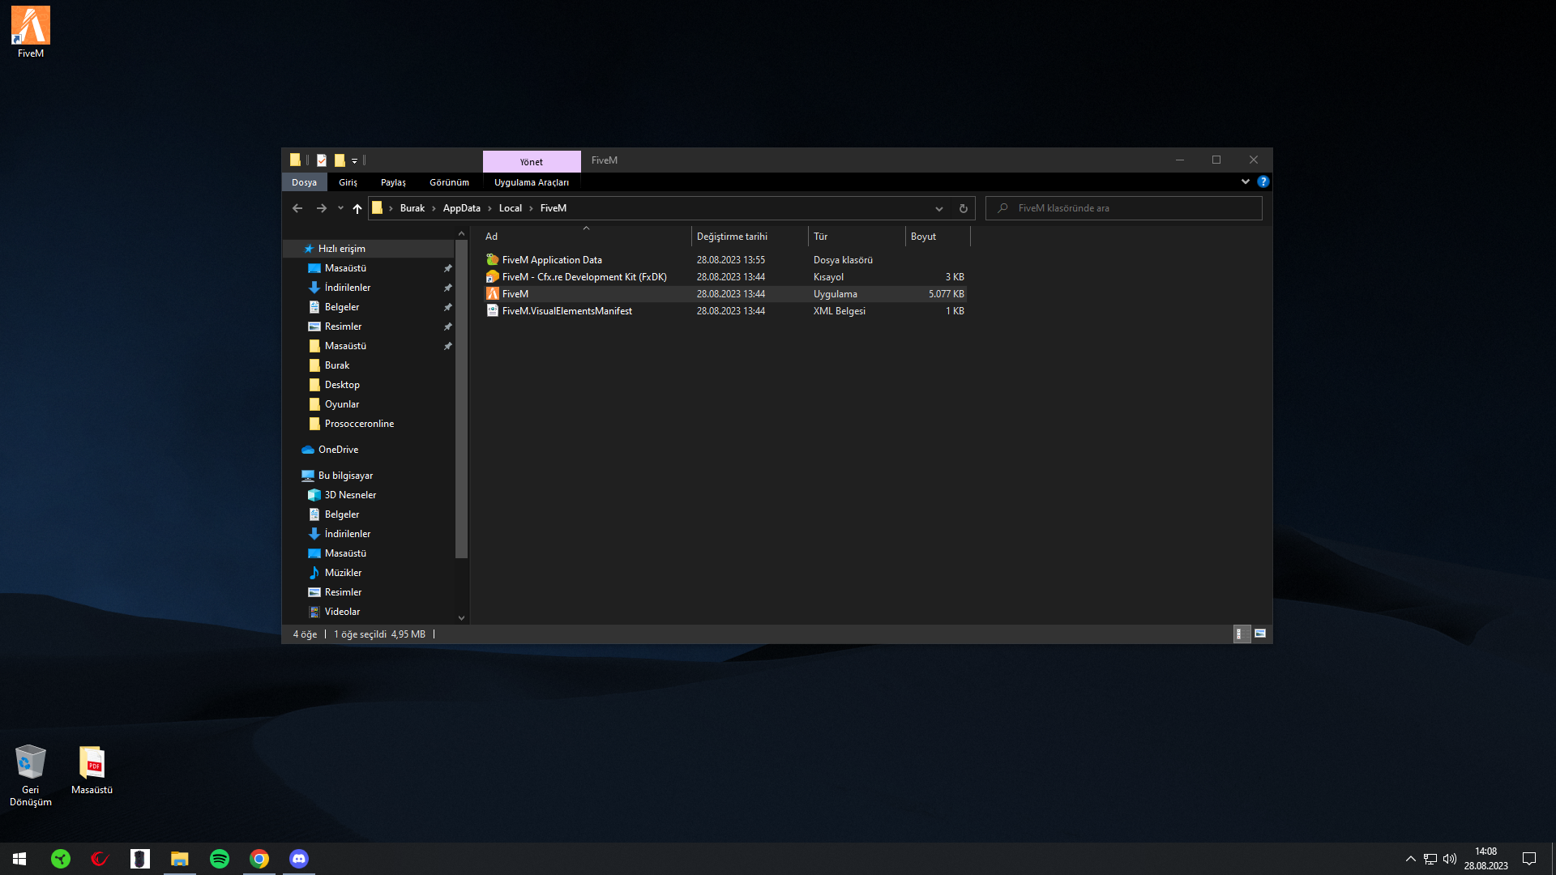Unpin İndirilenler from quick access
The width and height of the screenshot is (1556, 875).
[447, 288]
